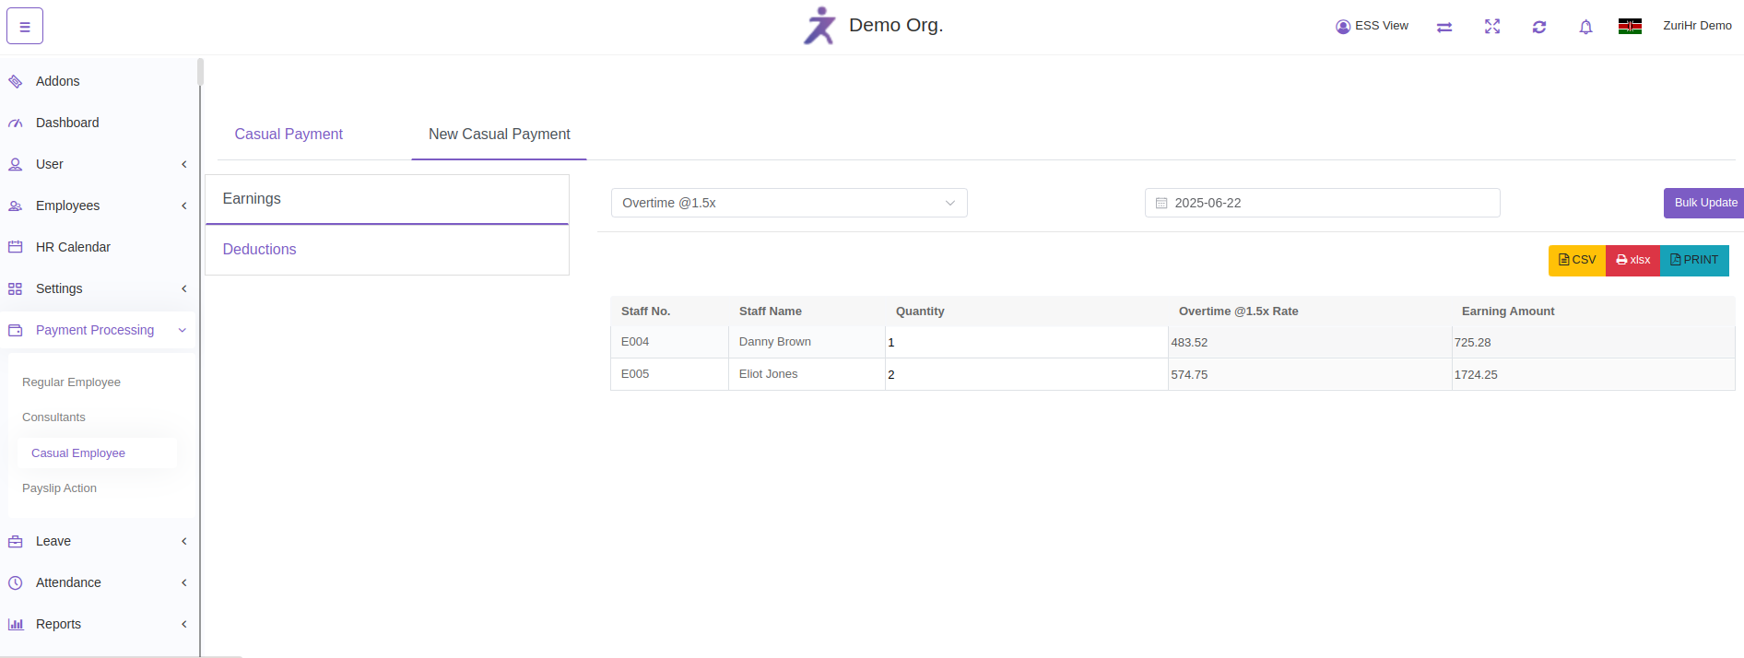
Task: Open the HR Calendar page
Action: click(x=73, y=247)
